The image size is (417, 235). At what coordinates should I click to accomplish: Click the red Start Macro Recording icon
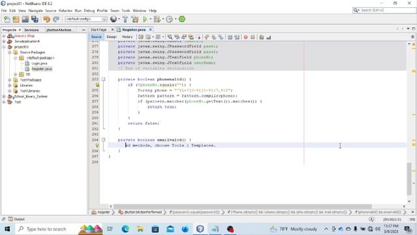click(x=246, y=37)
